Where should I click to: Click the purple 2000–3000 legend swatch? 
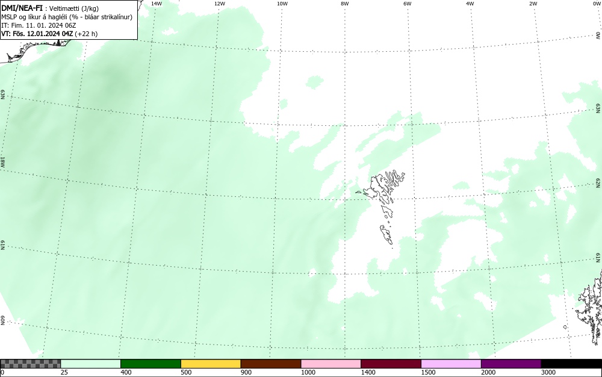tap(511, 364)
